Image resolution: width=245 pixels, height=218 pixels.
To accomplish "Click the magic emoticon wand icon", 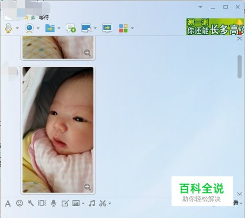I will point(30,203).
